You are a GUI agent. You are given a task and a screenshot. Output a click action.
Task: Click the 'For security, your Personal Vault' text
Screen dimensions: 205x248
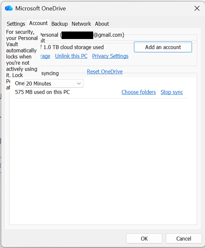[22, 38]
